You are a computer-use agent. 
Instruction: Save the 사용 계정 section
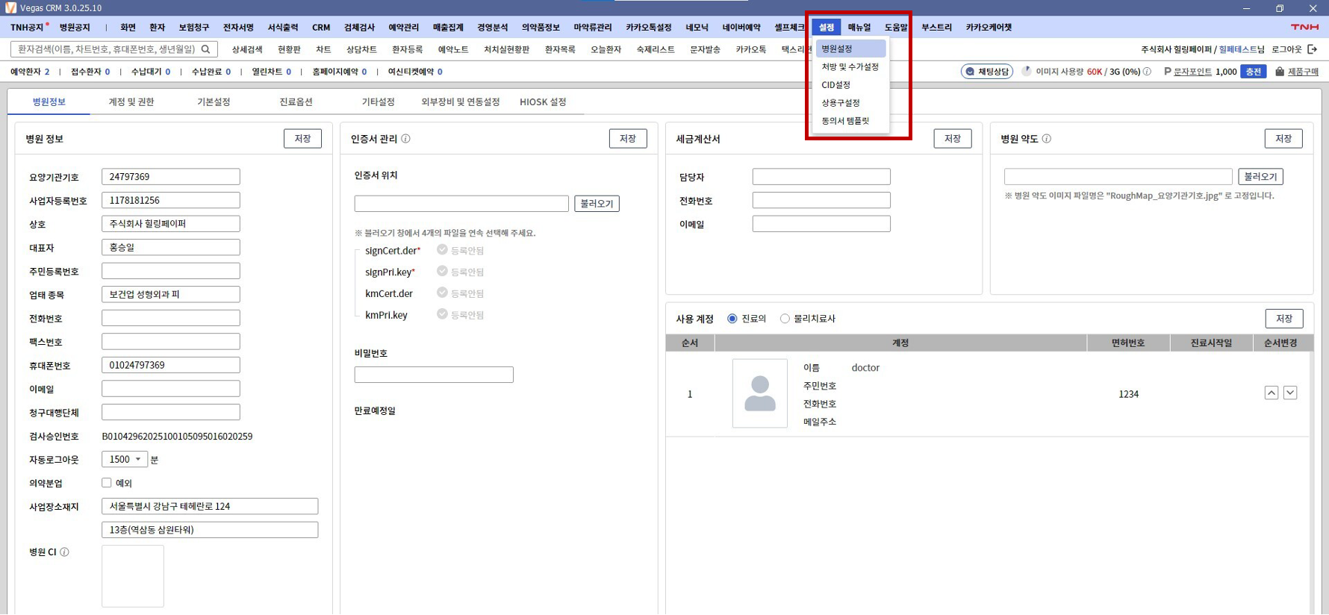click(x=1284, y=319)
